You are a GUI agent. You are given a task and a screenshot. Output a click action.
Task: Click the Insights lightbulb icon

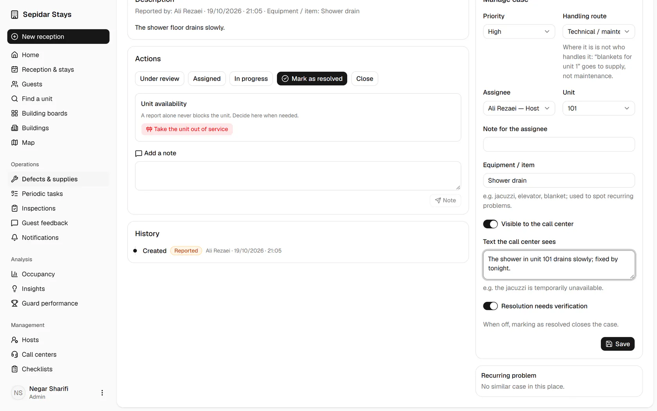click(14, 289)
